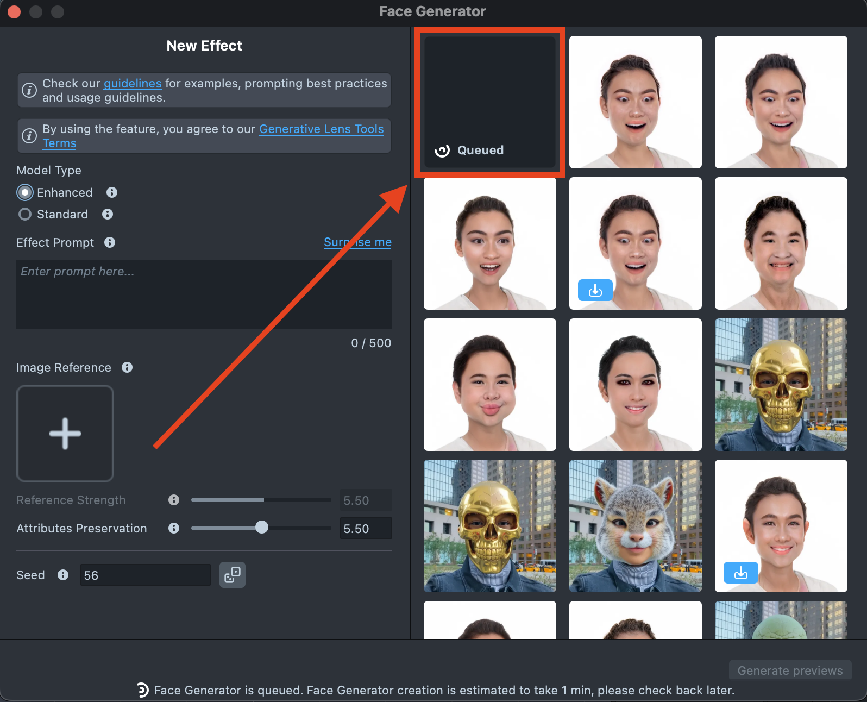Image resolution: width=867 pixels, height=702 pixels.
Task: Open the Generative Lens Tools Terms link
Action: pyautogui.click(x=321, y=129)
